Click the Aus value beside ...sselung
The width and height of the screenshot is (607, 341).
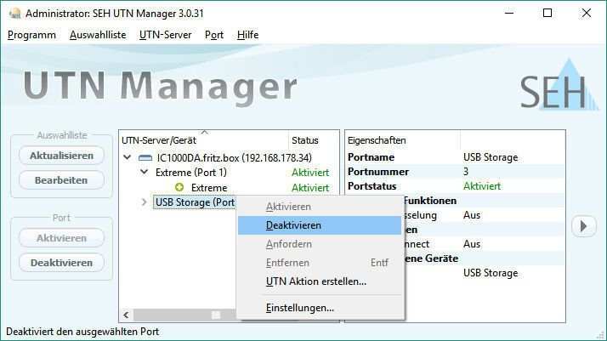pyautogui.click(x=472, y=215)
